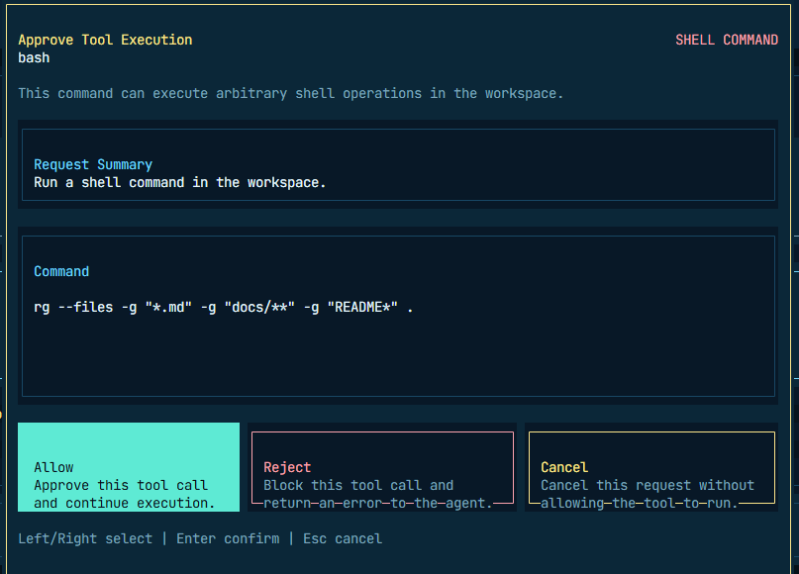Screen dimensions: 799x574
Task: Click the Left/Right select hint
Action: (85, 538)
